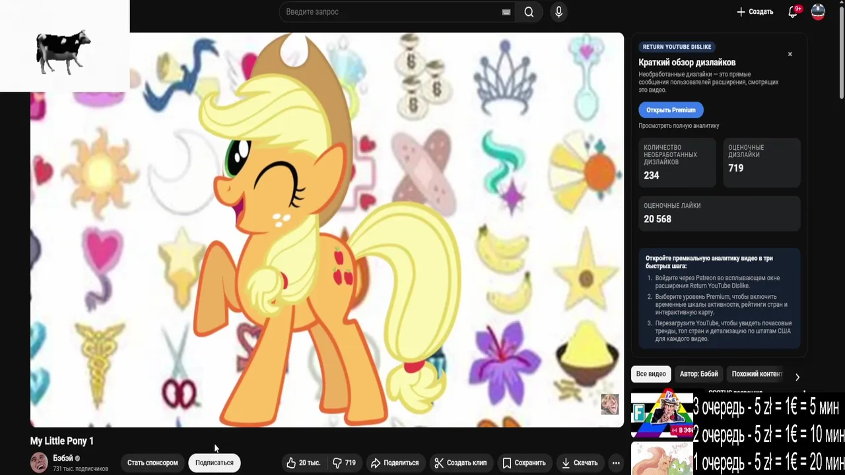Select Автор: Бэбэй filter chip

(x=699, y=374)
